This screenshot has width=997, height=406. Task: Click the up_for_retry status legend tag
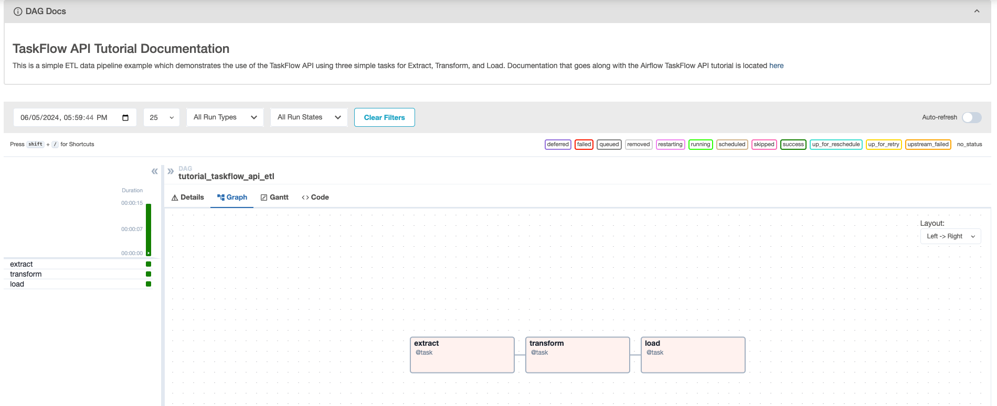point(884,145)
